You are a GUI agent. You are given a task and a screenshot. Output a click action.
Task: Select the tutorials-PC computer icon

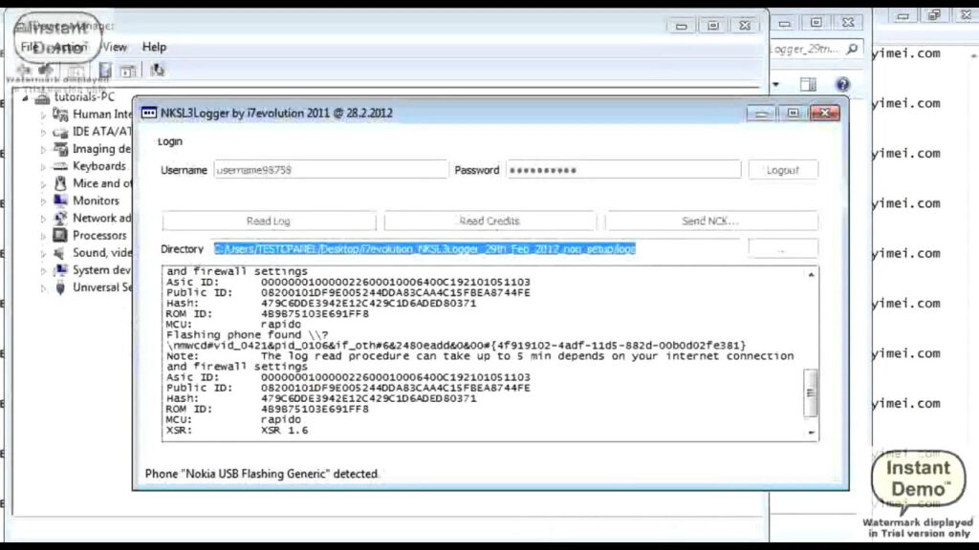coord(42,97)
